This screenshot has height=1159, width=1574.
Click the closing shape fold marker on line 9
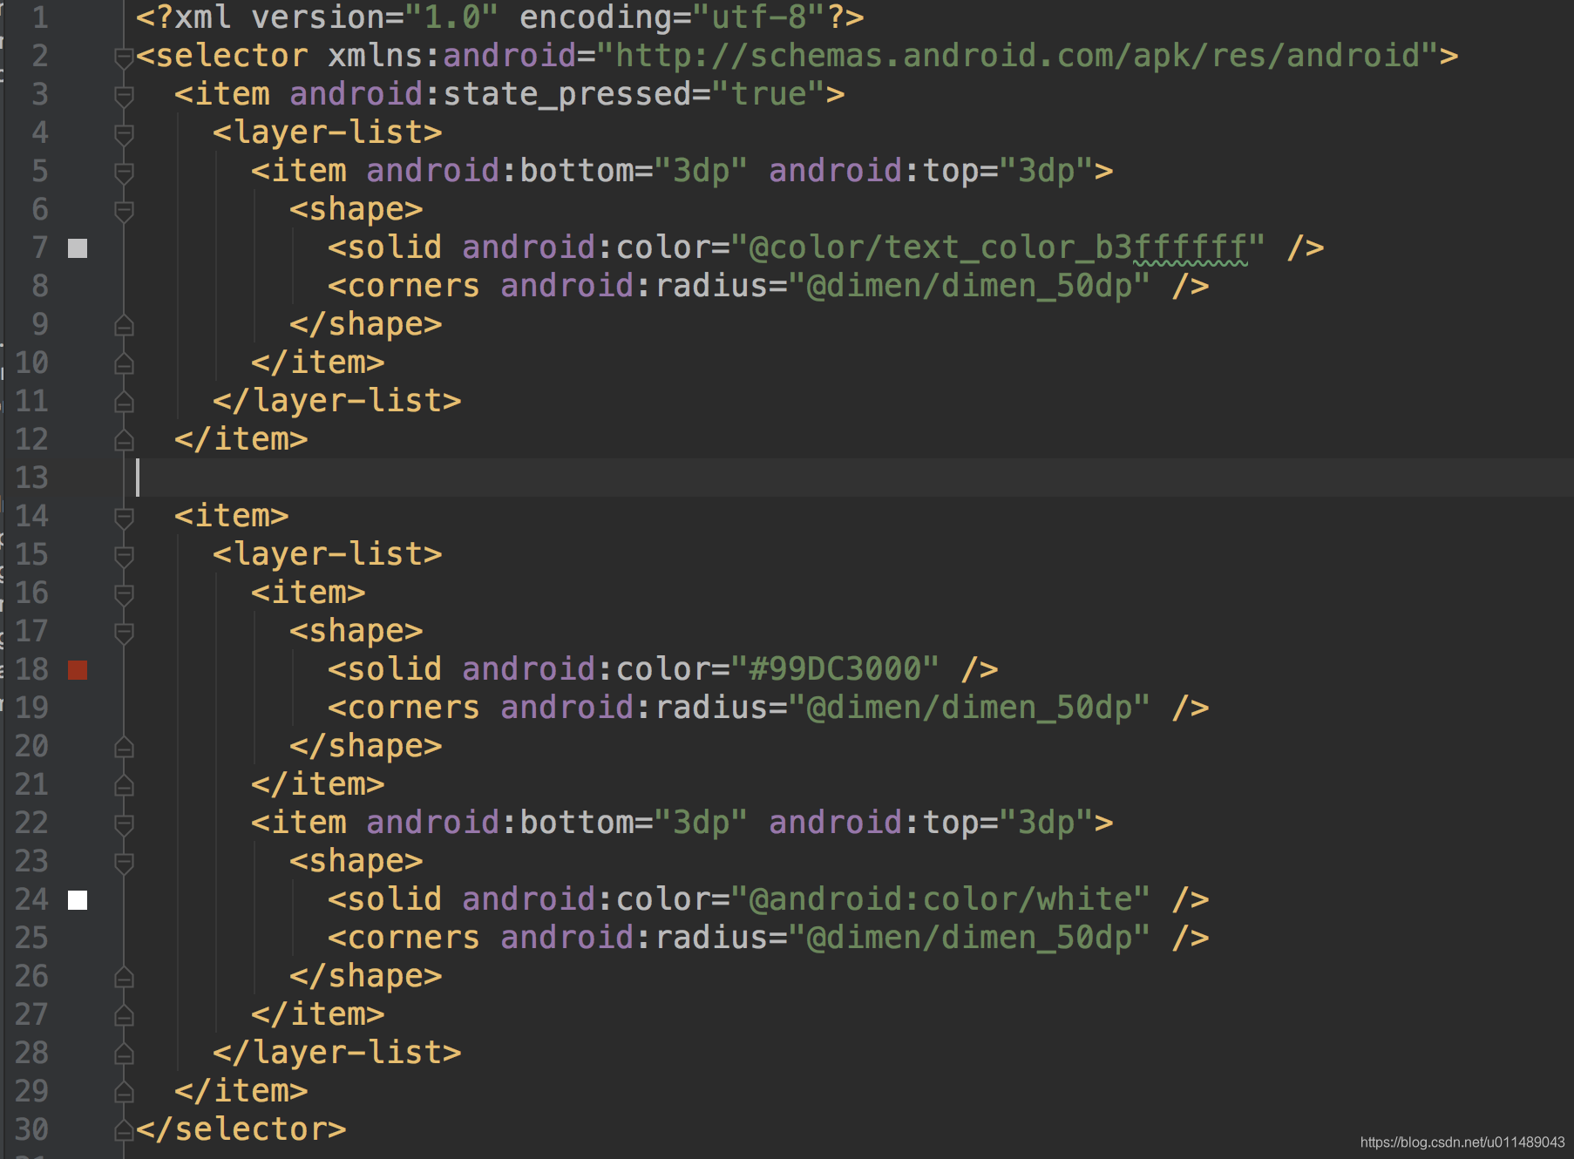pyautogui.click(x=124, y=325)
